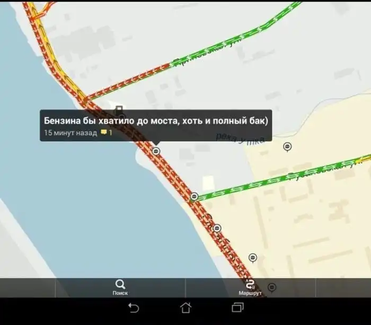
Task: Select the Маршрут label in toolbar
Action: [250, 293]
